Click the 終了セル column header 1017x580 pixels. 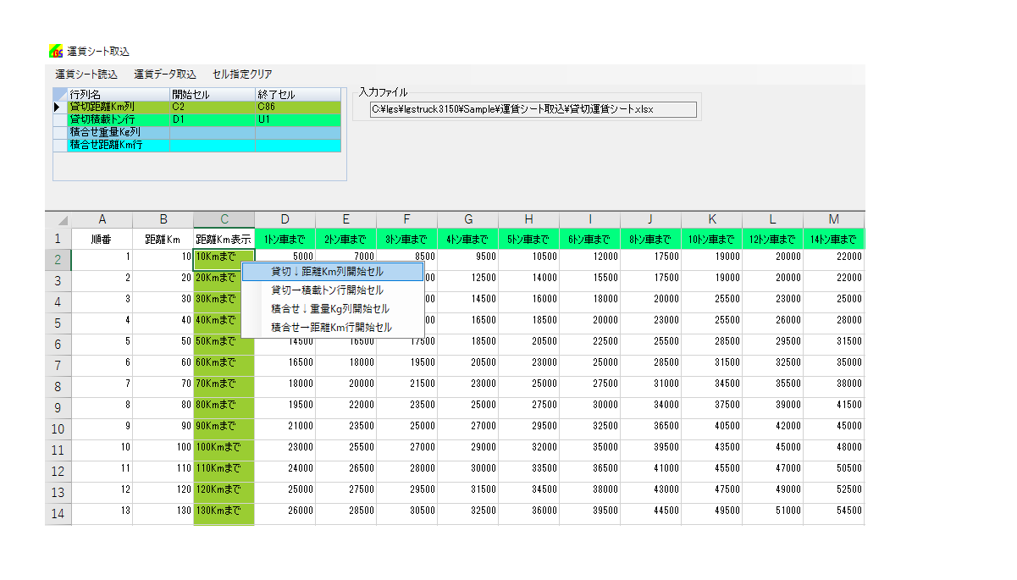tap(297, 94)
